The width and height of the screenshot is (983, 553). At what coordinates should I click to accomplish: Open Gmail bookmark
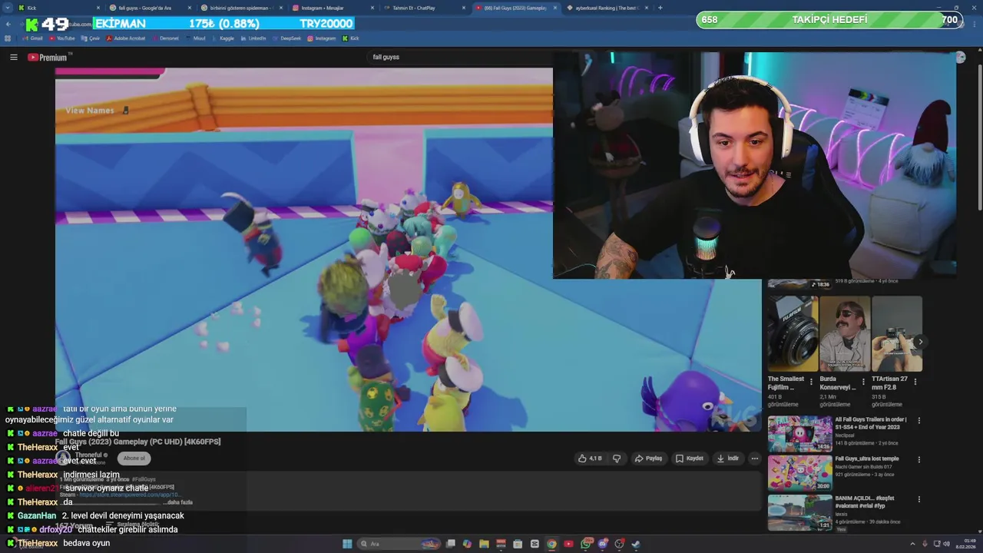[32, 38]
